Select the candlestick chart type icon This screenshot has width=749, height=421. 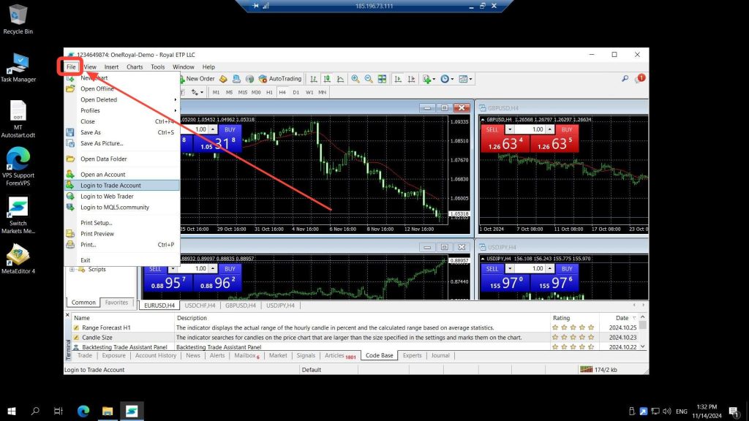tap(327, 79)
